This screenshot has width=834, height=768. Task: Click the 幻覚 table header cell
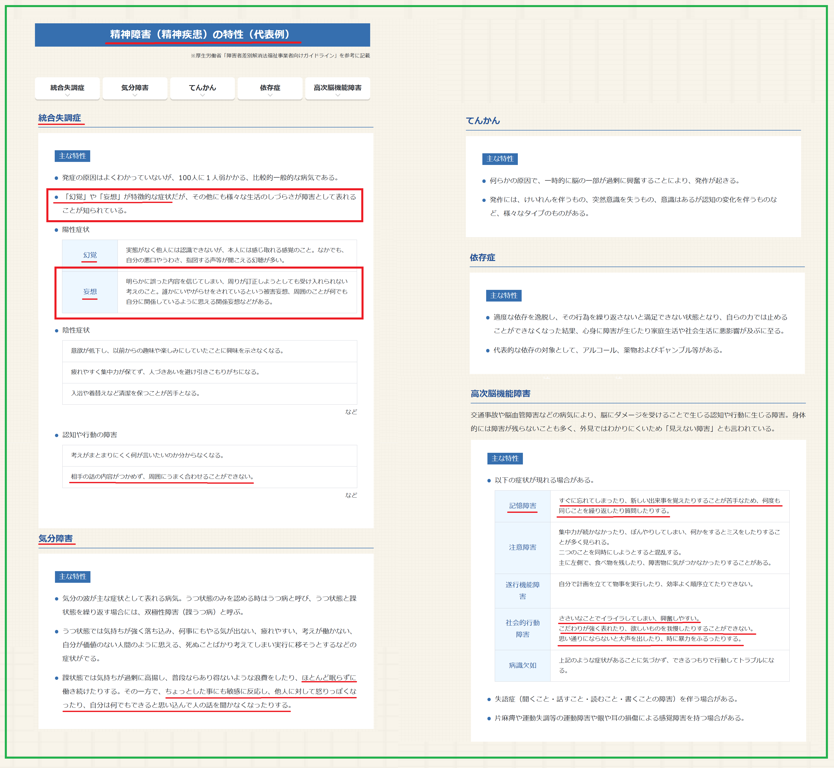90,255
